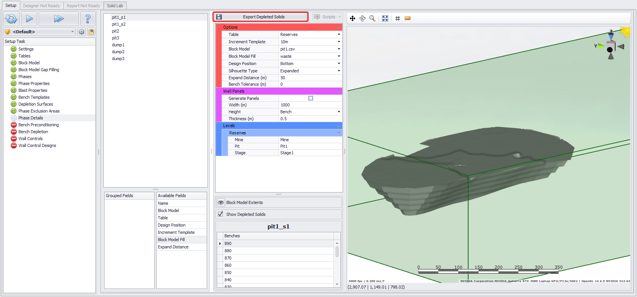The image size is (637, 297).
Task: Select the pan tool in viewport toolbar
Action: (353, 18)
